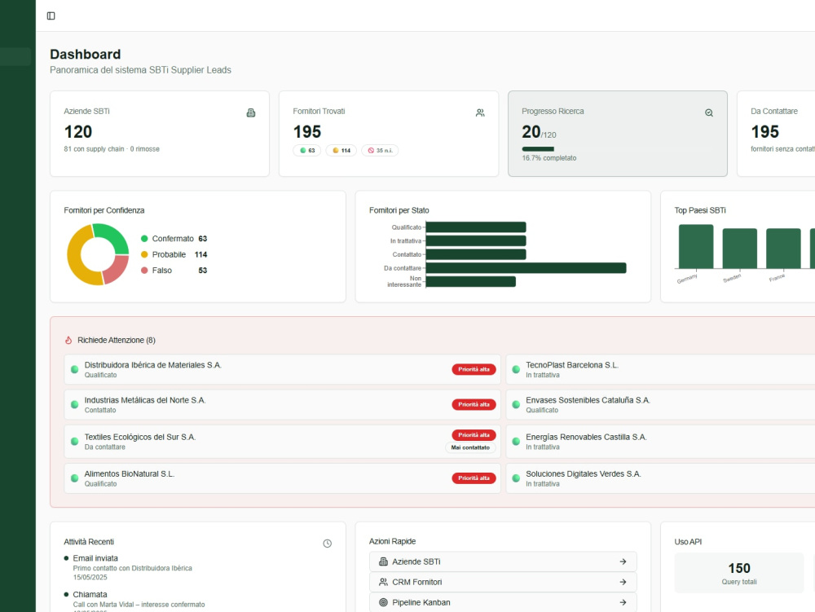
Task: Click the Contattato bar in chart
Action: (x=476, y=254)
